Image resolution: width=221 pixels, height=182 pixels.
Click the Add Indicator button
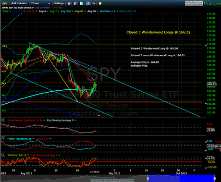(x=19, y=3)
